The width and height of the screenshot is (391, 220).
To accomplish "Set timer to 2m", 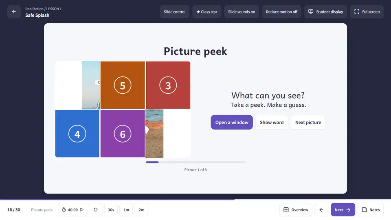I will (141, 210).
